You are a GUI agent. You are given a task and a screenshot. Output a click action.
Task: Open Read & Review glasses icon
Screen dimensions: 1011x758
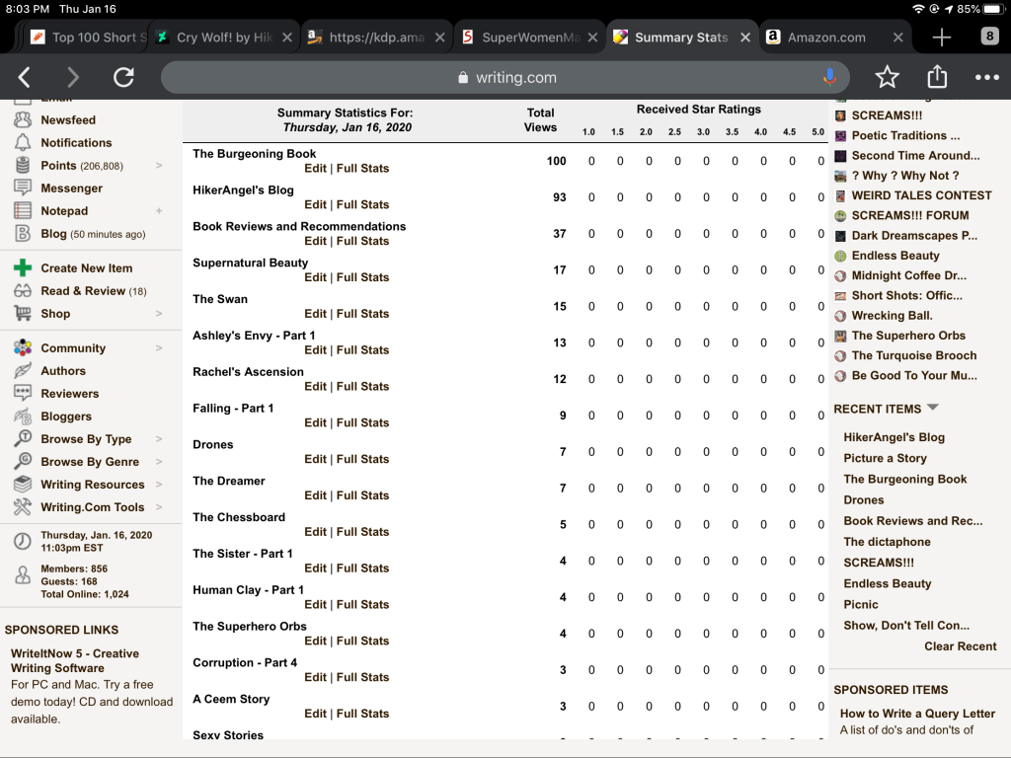(x=23, y=291)
